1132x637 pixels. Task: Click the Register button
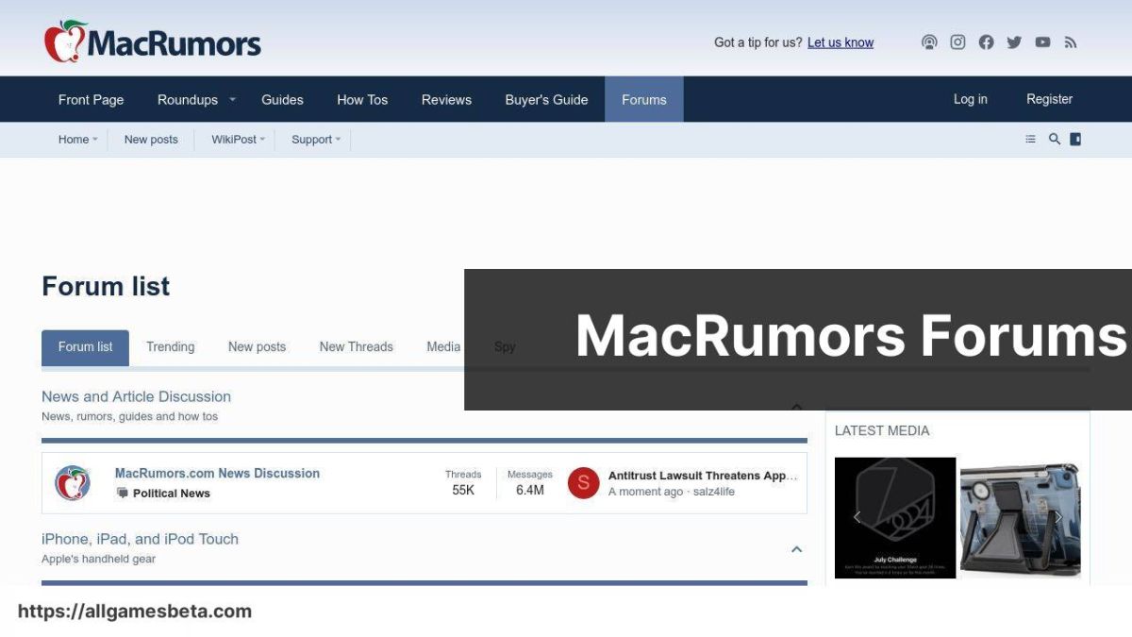tap(1050, 99)
